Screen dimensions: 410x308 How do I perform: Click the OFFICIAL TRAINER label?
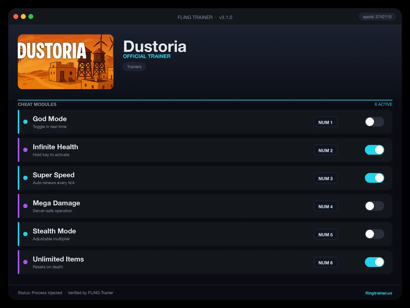coord(147,56)
